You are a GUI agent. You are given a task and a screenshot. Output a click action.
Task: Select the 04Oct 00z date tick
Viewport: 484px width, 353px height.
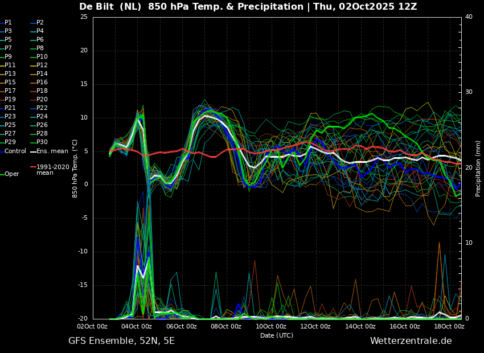tap(137, 326)
